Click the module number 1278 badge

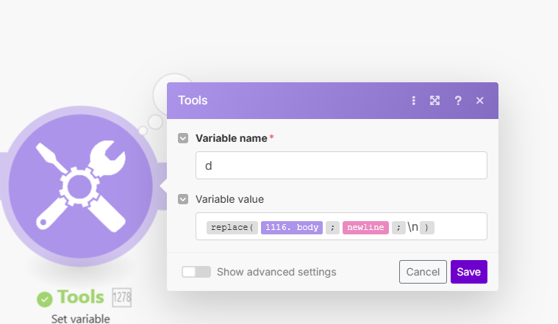[121, 297]
